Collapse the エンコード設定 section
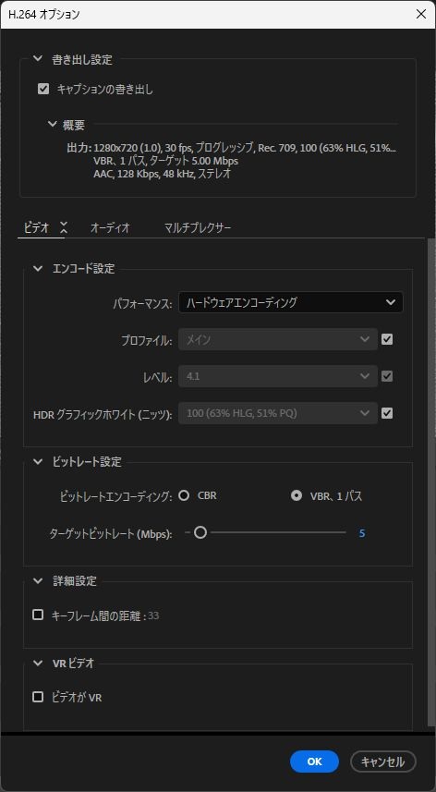The width and height of the screenshot is (436, 792). tap(38, 269)
